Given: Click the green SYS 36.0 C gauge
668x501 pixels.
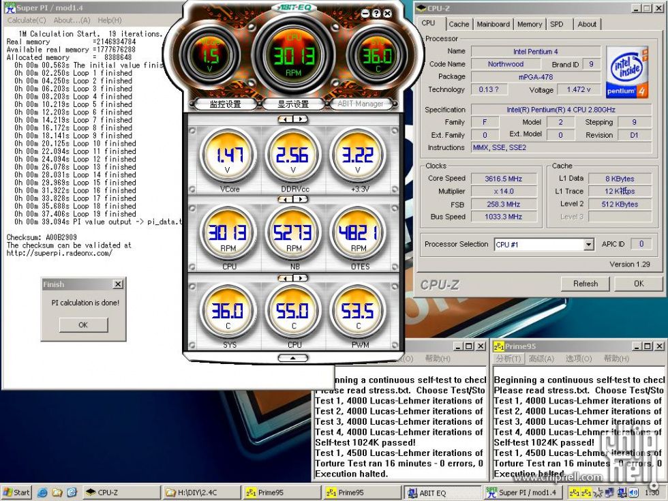Looking at the screenshot, I should click(x=378, y=55).
